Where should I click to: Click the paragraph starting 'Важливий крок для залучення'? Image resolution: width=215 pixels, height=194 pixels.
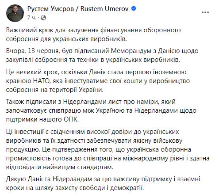(x=93, y=34)
